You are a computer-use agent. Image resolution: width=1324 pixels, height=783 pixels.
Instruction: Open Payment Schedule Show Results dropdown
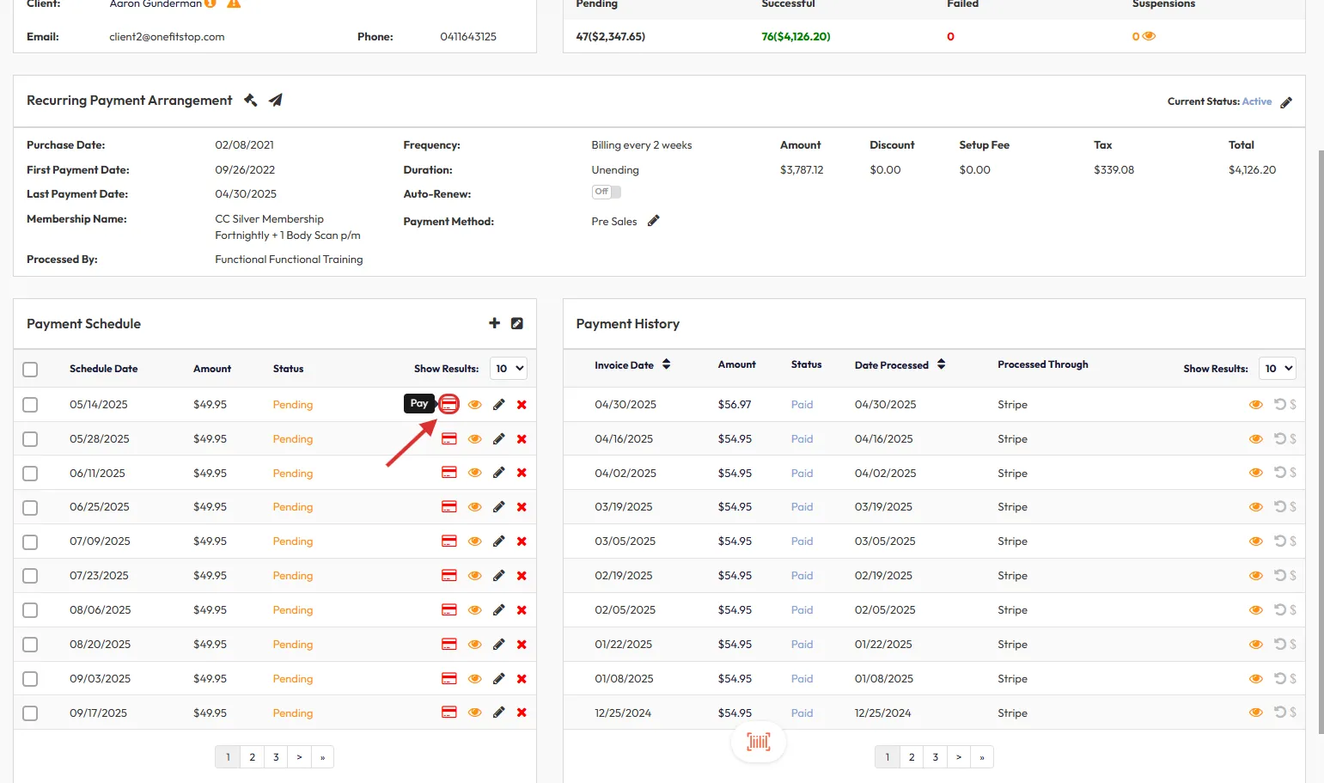pos(508,369)
